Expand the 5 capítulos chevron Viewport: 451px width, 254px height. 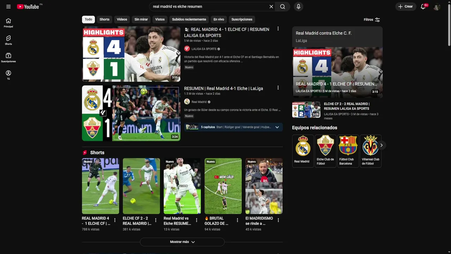[277, 127]
